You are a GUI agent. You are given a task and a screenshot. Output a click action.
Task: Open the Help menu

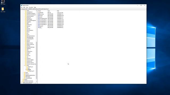coord(35,7)
